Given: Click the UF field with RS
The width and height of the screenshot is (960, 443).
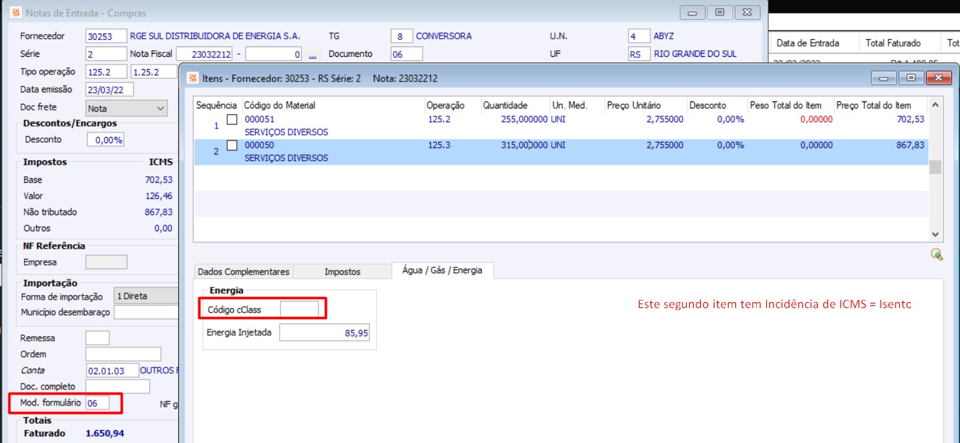Looking at the screenshot, I should [639, 54].
